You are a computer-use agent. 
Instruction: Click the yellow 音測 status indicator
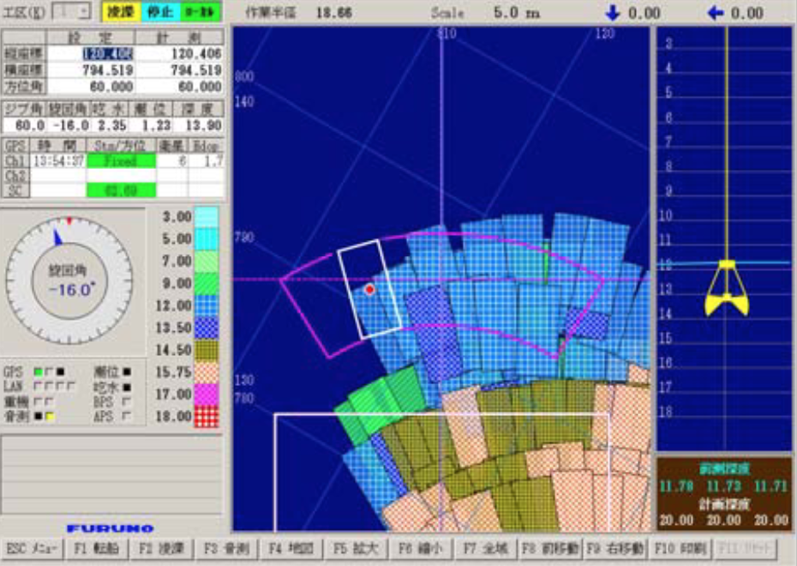point(50,417)
